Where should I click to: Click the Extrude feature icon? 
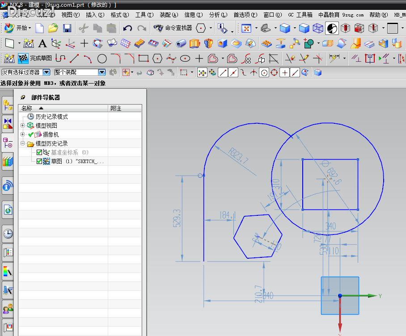click(x=195, y=43)
